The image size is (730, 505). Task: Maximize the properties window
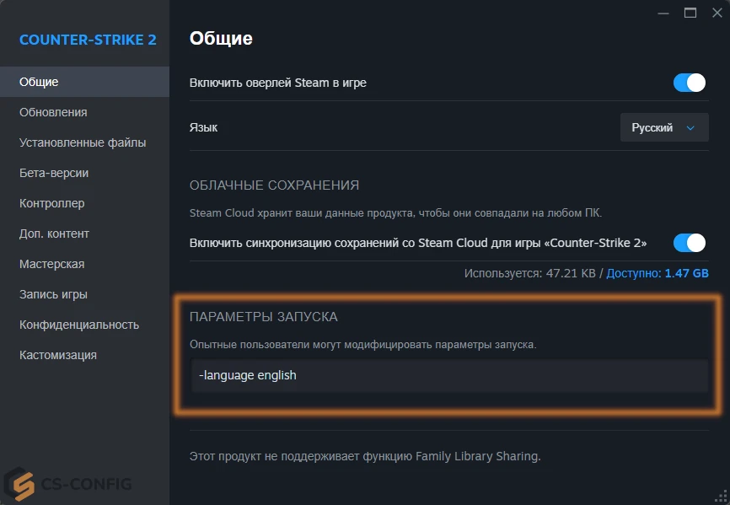point(690,13)
